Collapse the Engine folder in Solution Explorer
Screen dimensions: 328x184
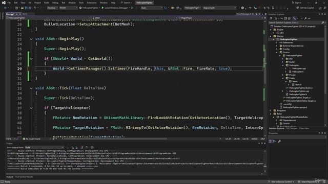click(271, 30)
